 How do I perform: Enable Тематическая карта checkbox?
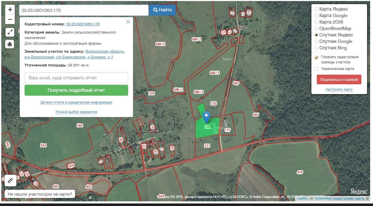point(316,69)
